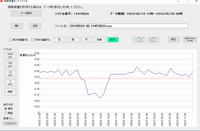Click the 05/26 13:00 x-axis label
200x131 pixels.
(x=101, y=120)
